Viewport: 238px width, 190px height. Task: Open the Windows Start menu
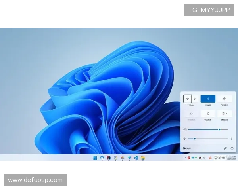pyautogui.click(x=95, y=158)
